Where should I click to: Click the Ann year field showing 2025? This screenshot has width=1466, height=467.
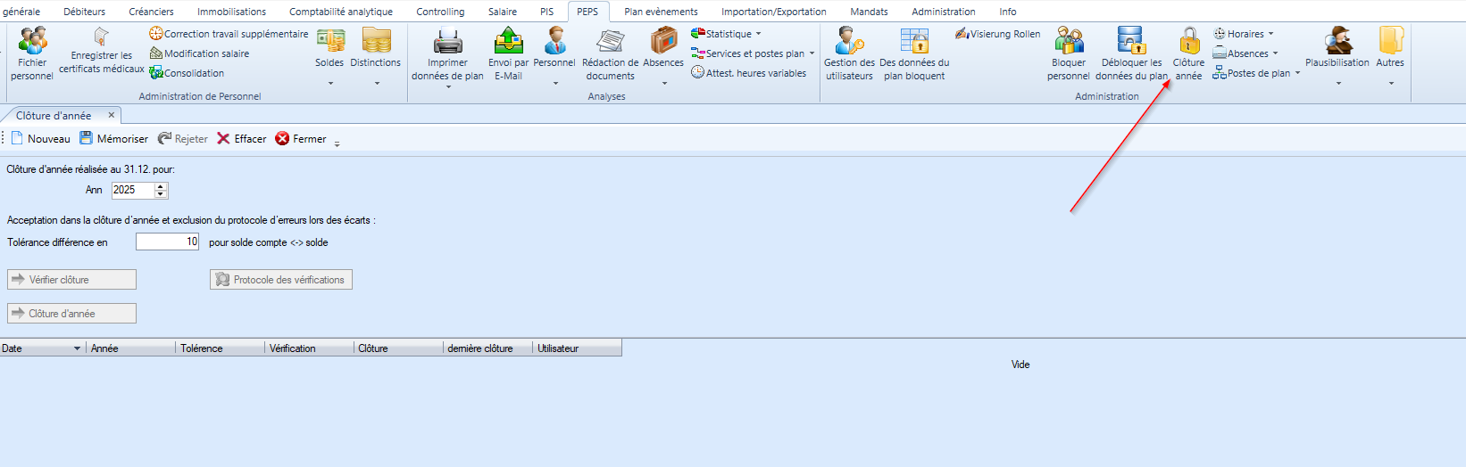pyautogui.click(x=133, y=190)
